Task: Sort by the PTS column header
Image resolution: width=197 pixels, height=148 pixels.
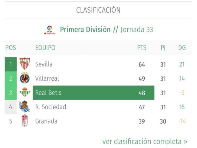Action: coord(142,48)
